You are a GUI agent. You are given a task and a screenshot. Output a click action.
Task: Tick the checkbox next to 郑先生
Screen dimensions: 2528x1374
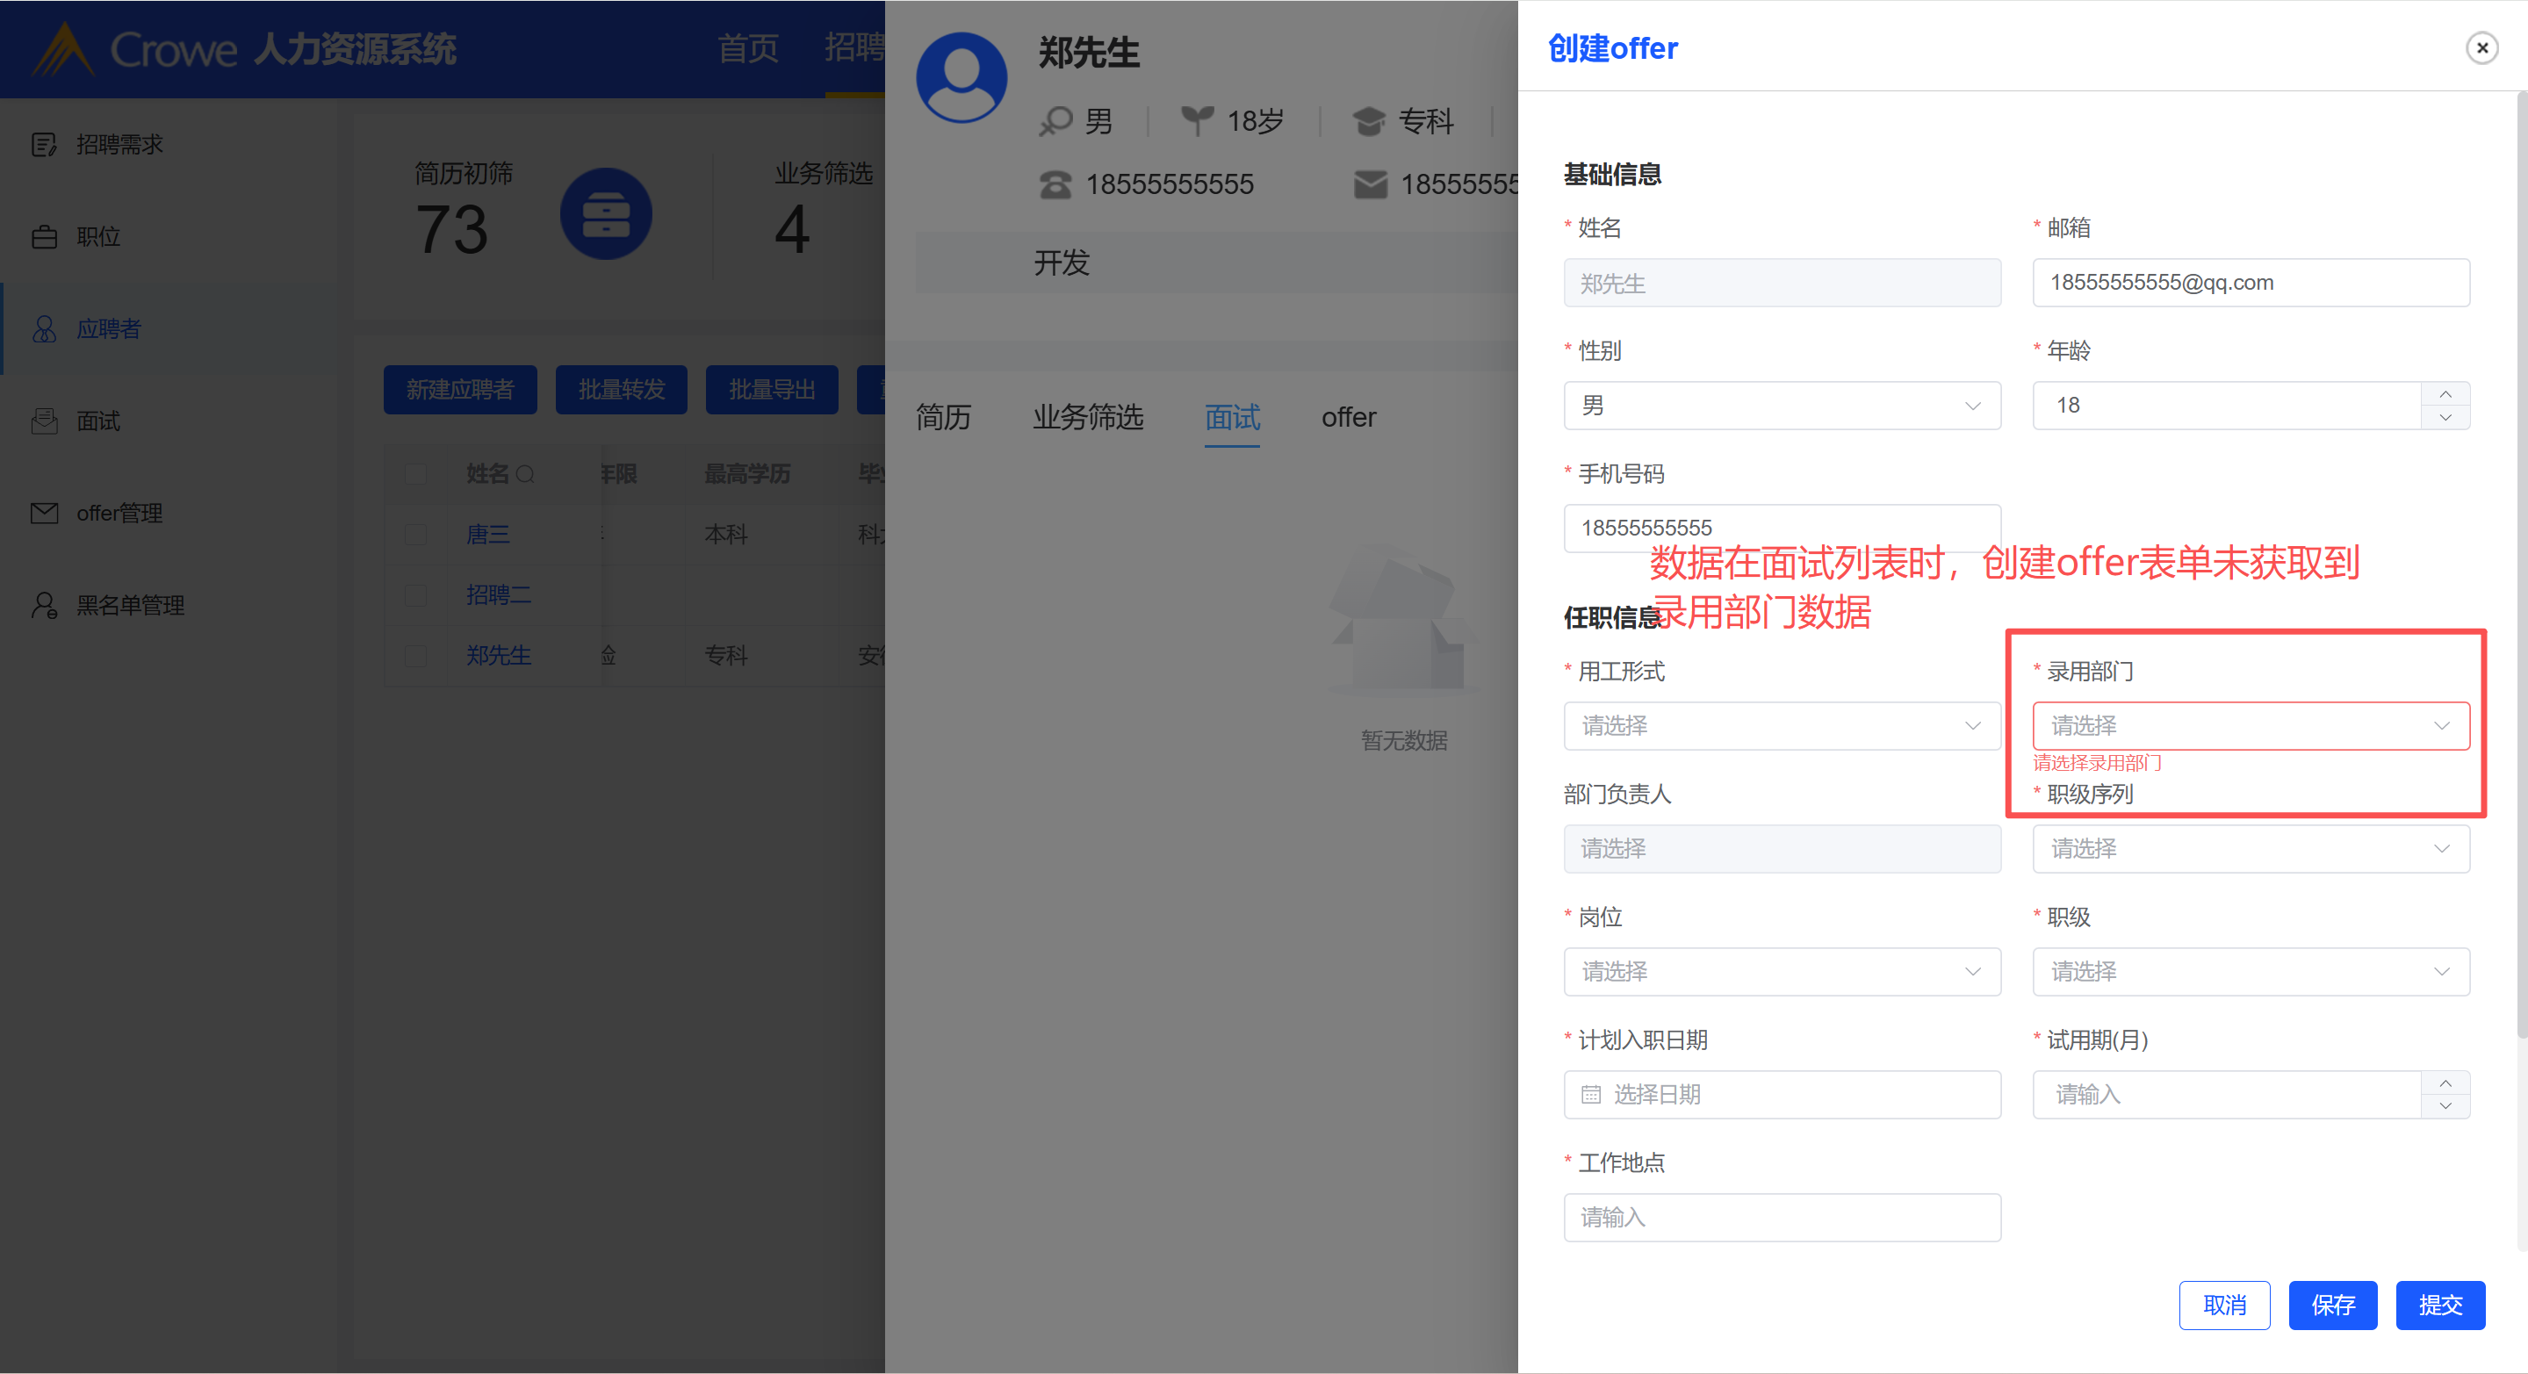click(415, 655)
